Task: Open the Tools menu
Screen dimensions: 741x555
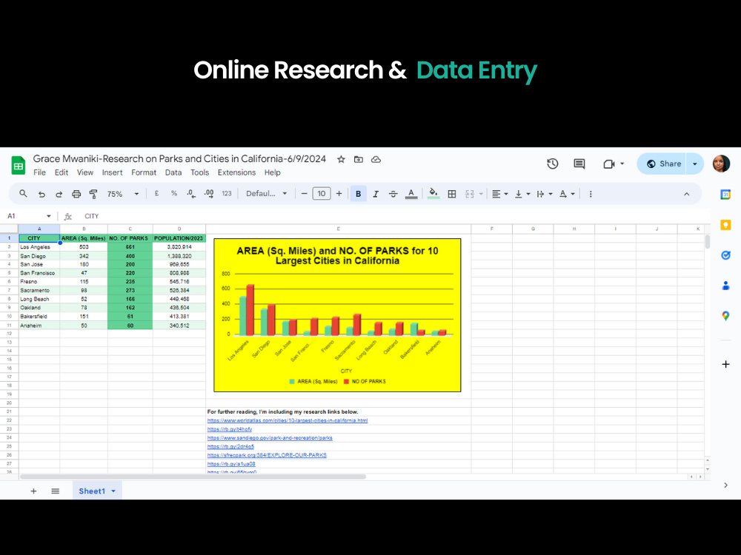Action: [x=199, y=172]
